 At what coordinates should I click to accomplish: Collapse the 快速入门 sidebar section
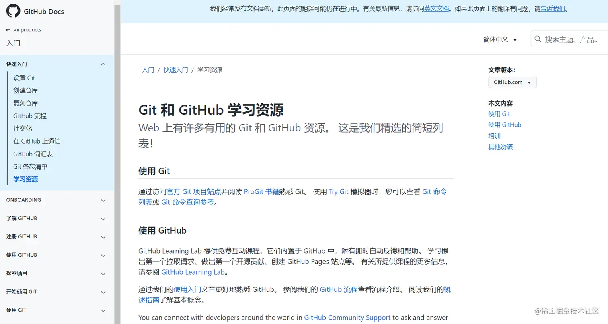[103, 64]
